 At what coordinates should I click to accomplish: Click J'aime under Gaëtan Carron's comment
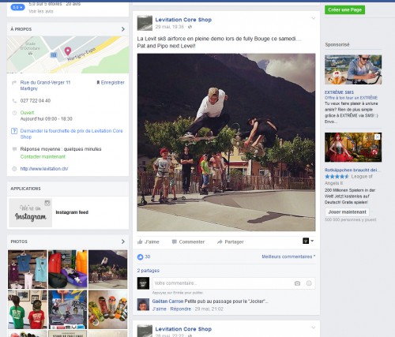pyautogui.click(x=160, y=309)
